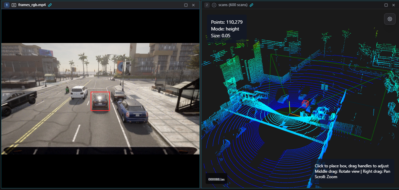Click the link icon beside frames_rgb.mp4
The image size is (399, 190).
click(x=50, y=5)
